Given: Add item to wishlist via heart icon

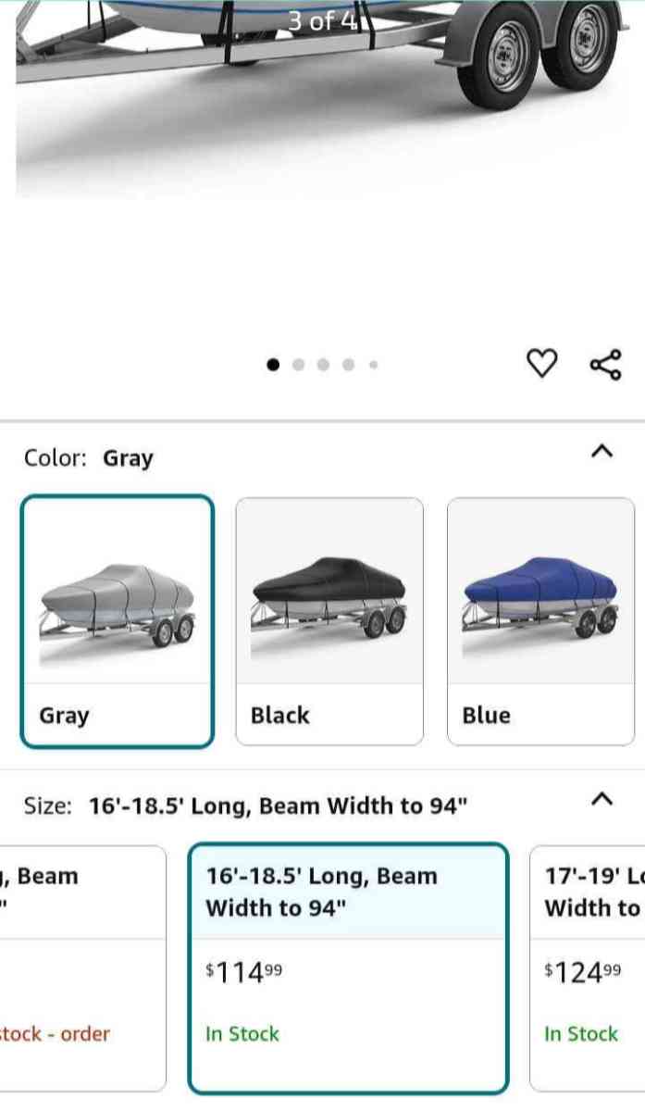Looking at the screenshot, I should click(x=541, y=364).
